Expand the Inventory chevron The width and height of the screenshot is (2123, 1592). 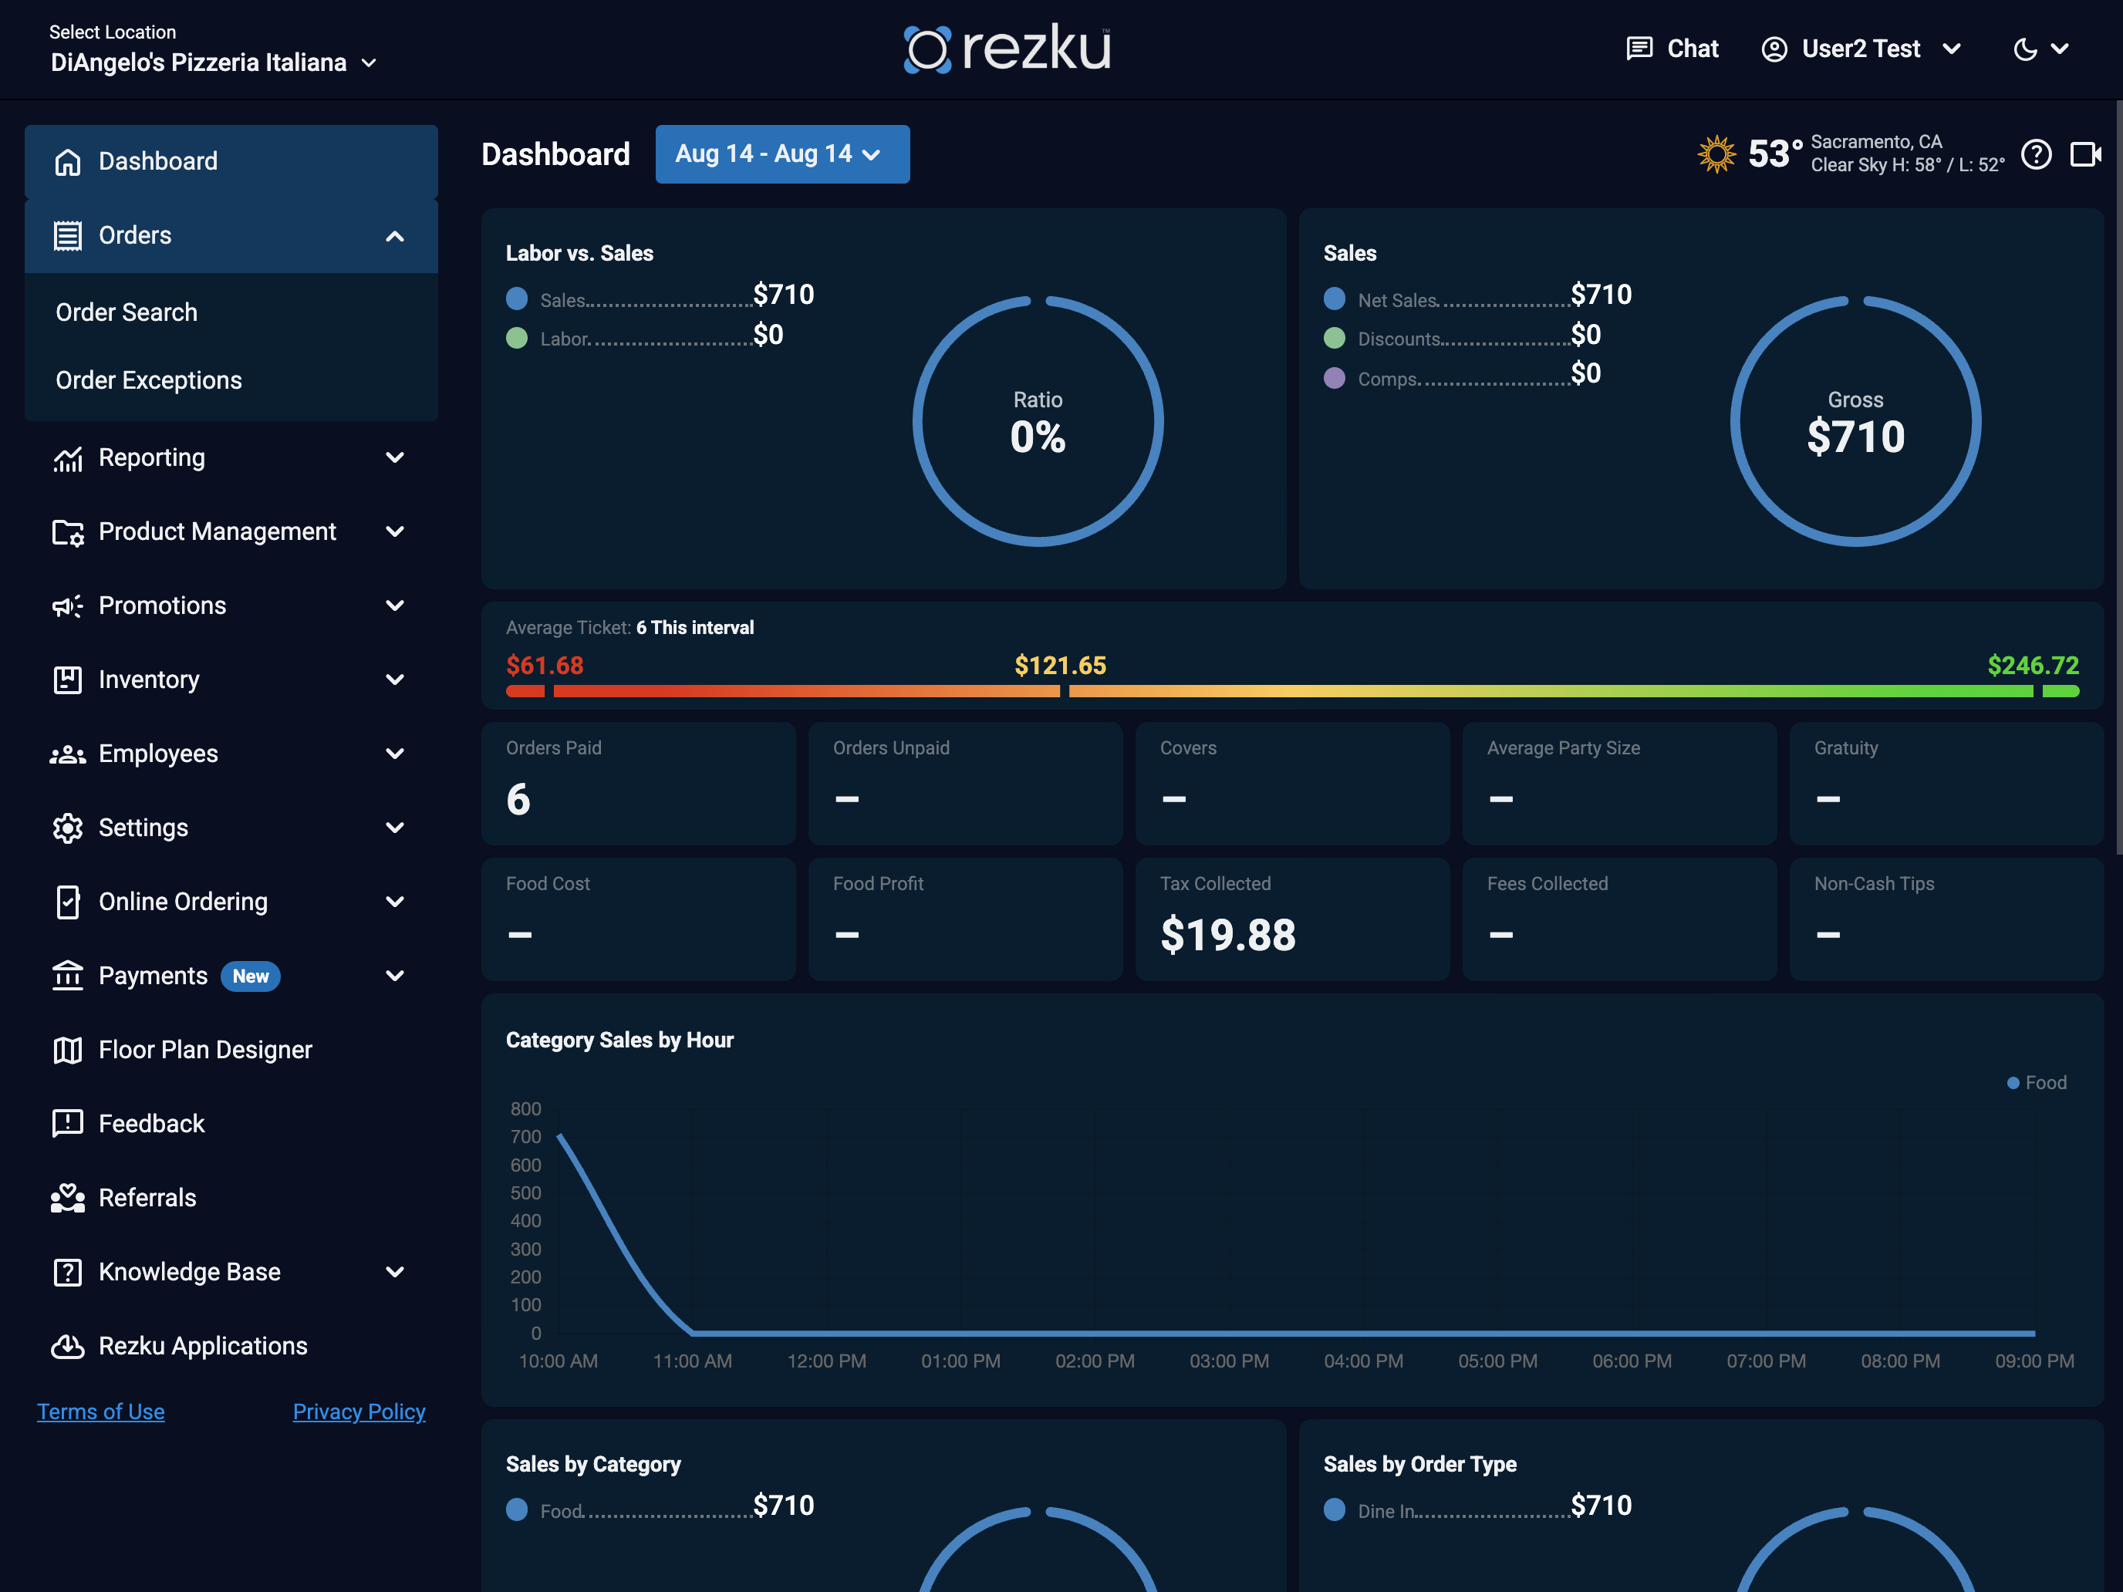[x=394, y=680]
